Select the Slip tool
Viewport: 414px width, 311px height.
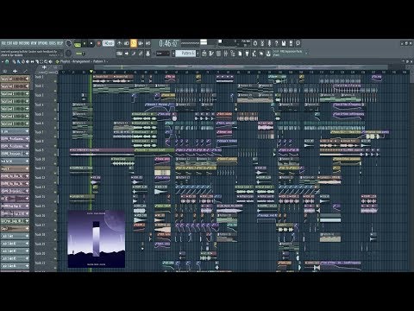33,61
